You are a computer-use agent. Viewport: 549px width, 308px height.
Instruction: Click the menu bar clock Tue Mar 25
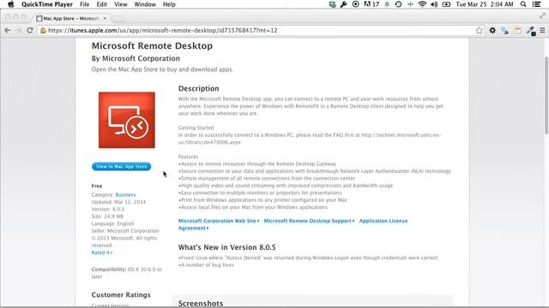pos(485,4)
